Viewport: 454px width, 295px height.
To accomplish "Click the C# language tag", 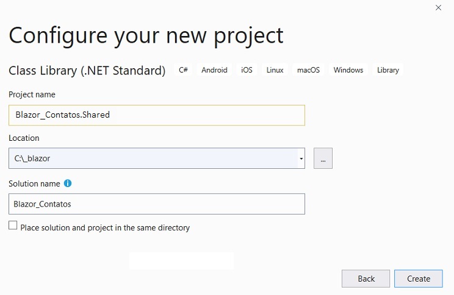I will (183, 70).
